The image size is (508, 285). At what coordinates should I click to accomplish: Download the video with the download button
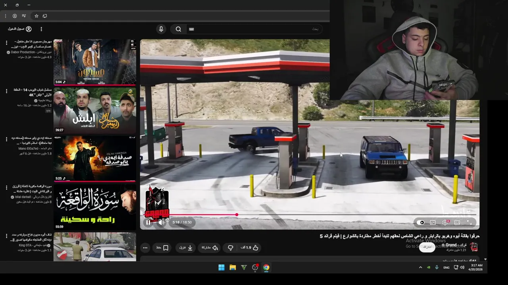click(186, 248)
